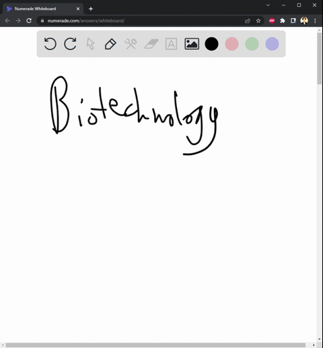
Task: Choose the black pen color
Action: click(x=211, y=44)
